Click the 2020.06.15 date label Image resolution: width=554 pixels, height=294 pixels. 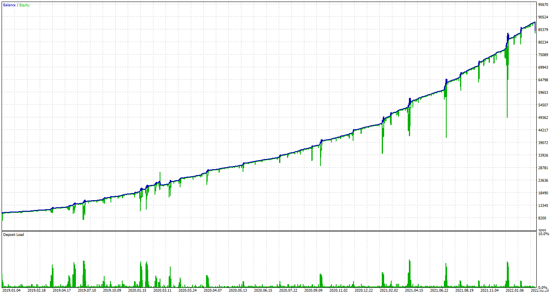point(263,291)
